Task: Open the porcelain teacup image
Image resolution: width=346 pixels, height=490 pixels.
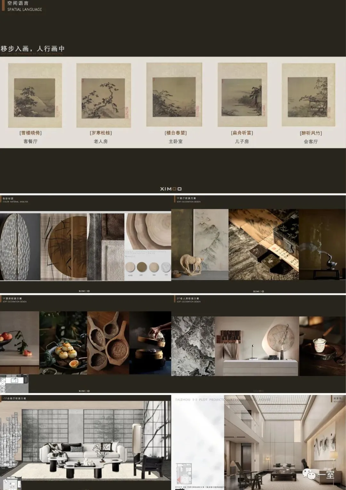Action: [x=323, y=346]
